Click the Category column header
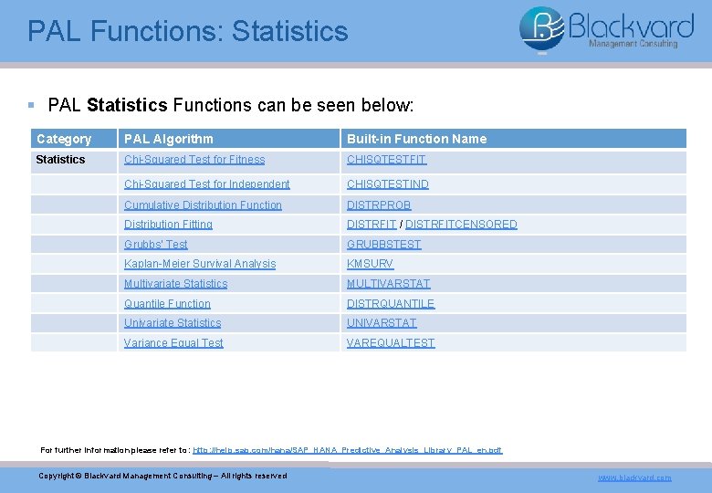Image resolution: width=712 pixels, height=493 pixels. 74,139
